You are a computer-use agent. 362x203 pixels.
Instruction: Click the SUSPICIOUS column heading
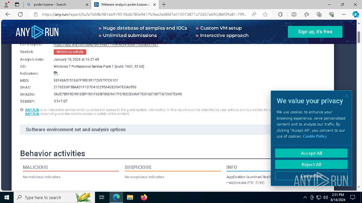138,167
